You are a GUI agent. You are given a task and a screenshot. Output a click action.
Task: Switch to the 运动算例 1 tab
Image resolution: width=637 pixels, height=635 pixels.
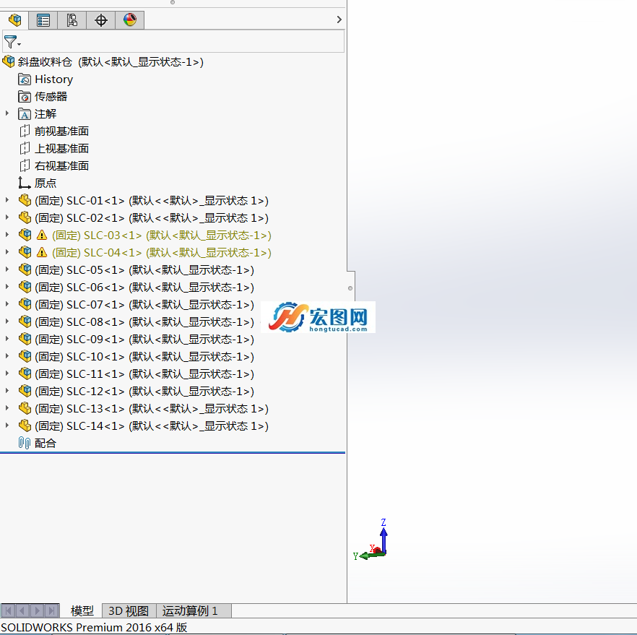[x=190, y=611]
